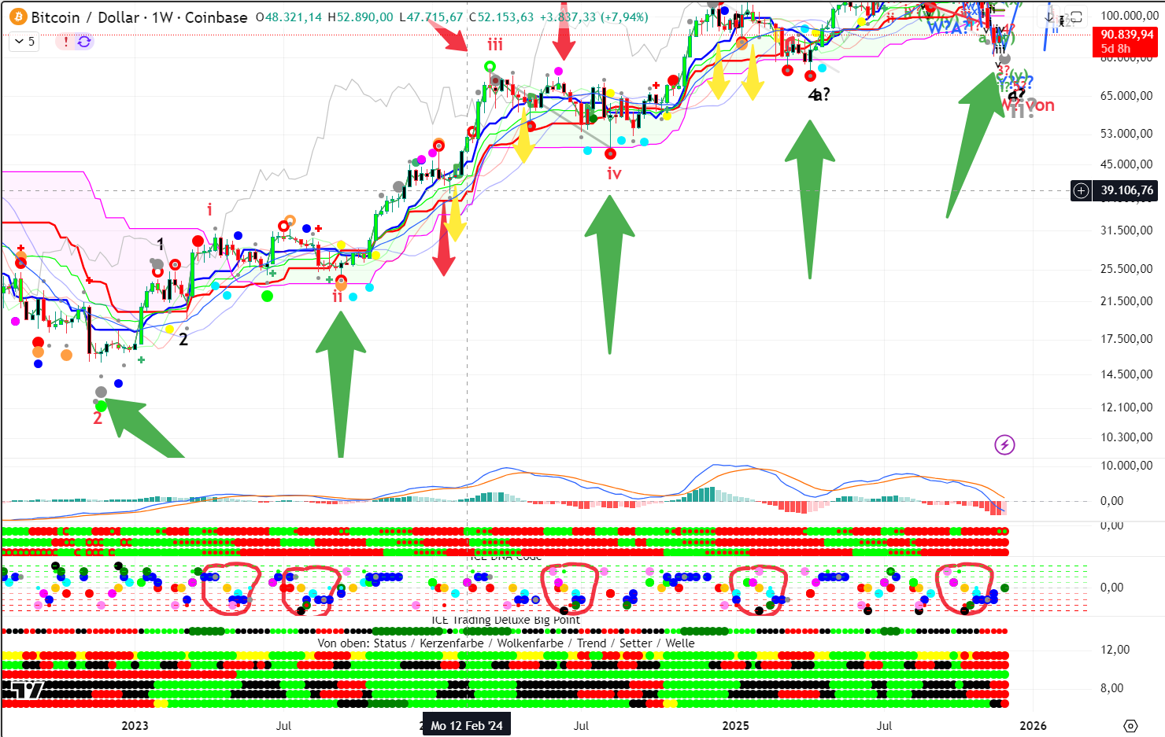Click the down-arrow button at chart top right
The image size is (1165, 737).
(1049, 17)
